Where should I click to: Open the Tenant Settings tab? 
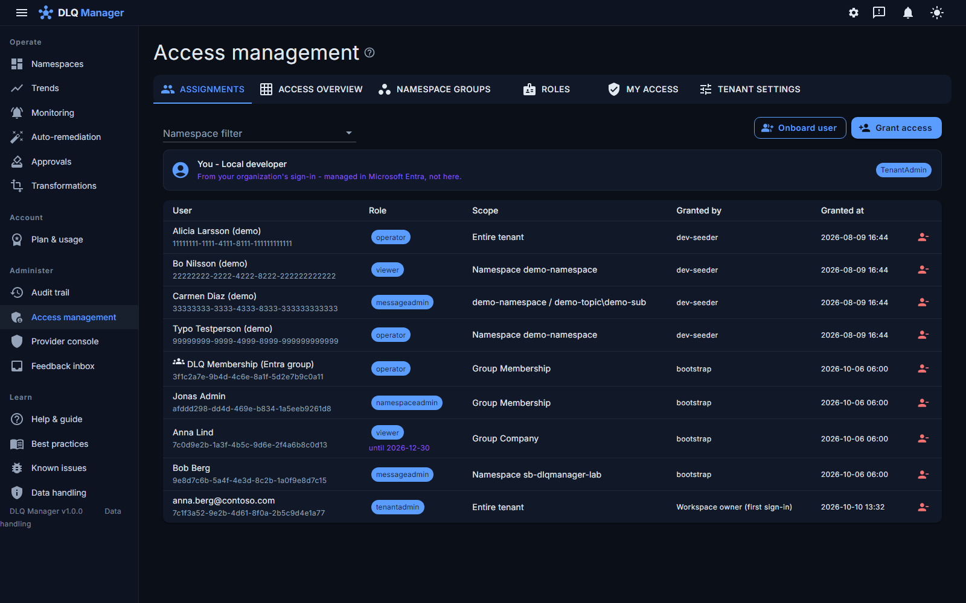coord(750,89)
